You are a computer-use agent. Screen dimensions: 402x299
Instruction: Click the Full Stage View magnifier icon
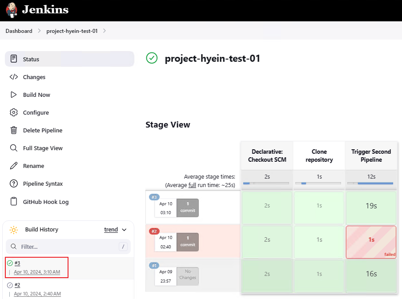(x=14, y=148)
